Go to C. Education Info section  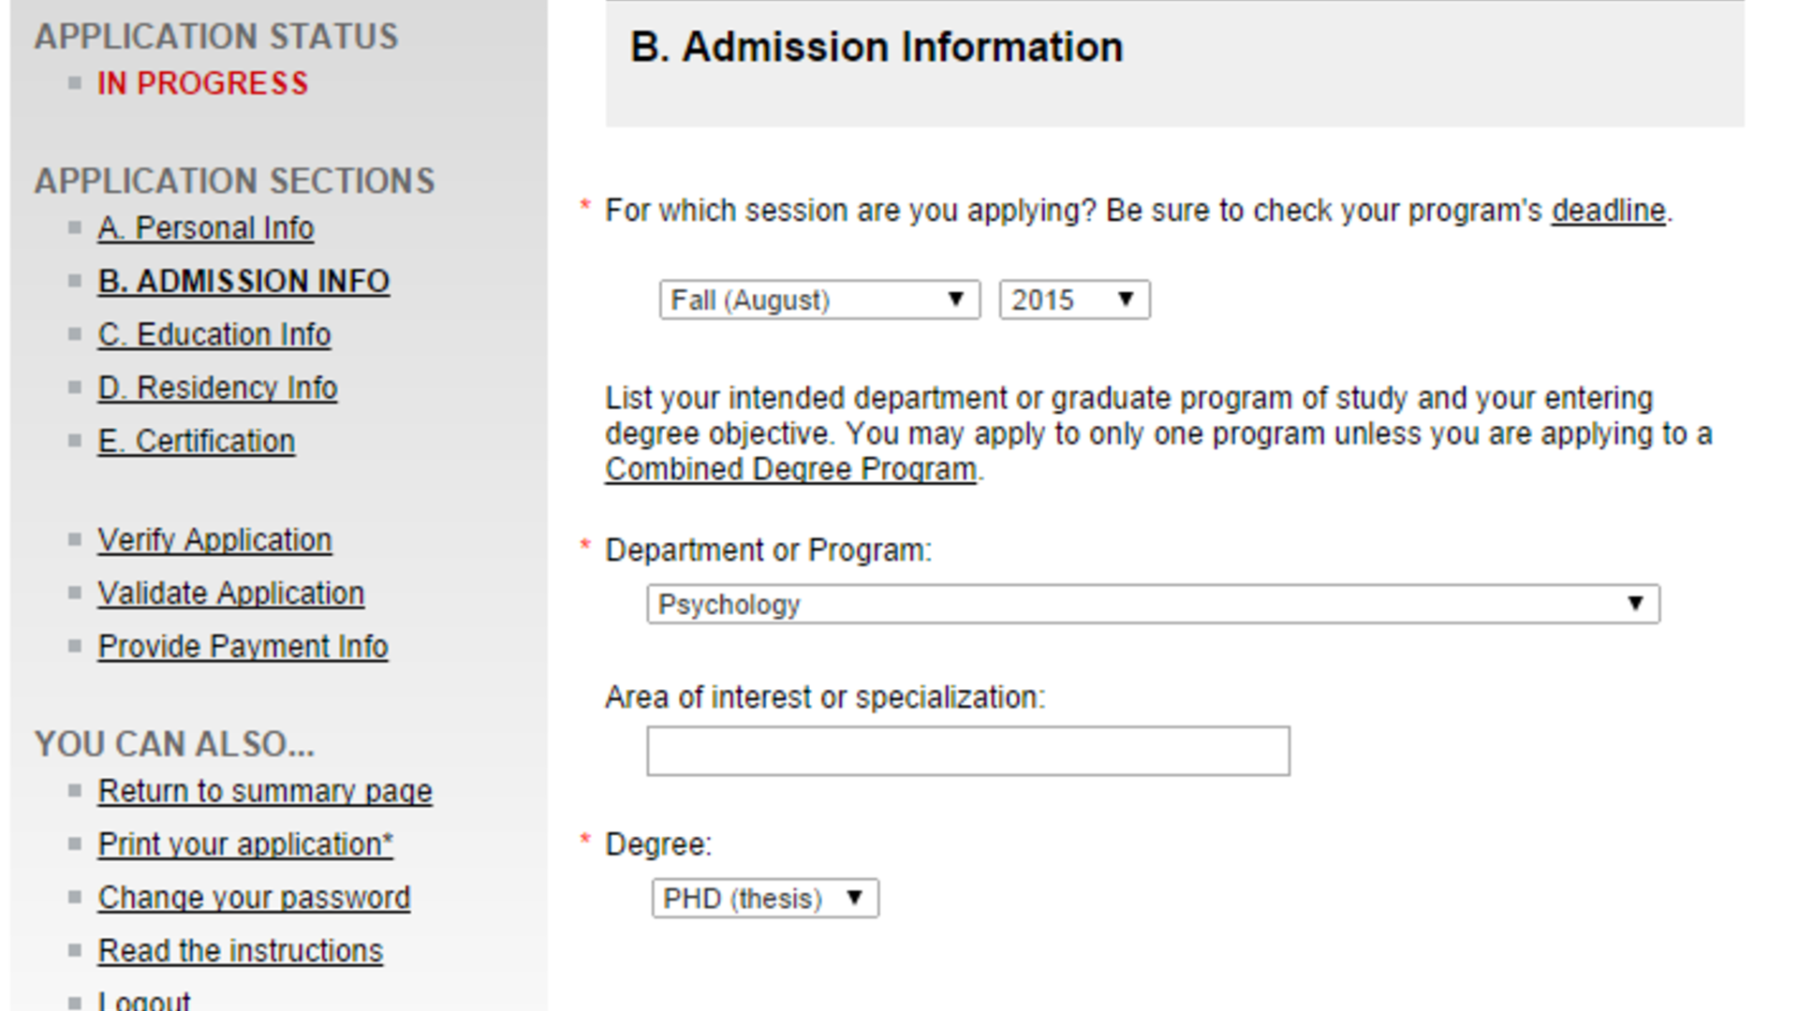pyautogui.click(x=214, y=334)
